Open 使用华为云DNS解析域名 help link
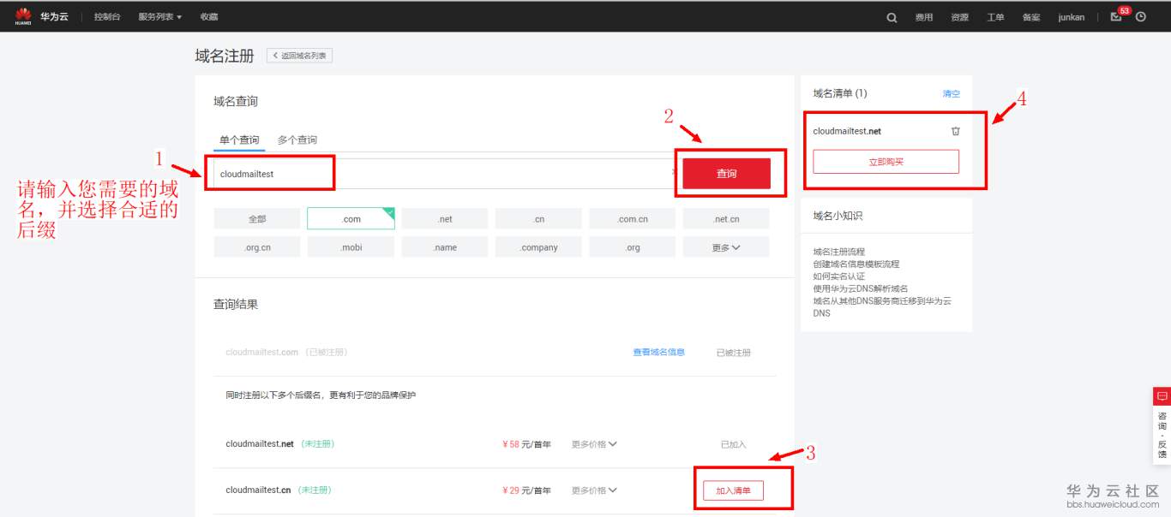 point(861,288)
